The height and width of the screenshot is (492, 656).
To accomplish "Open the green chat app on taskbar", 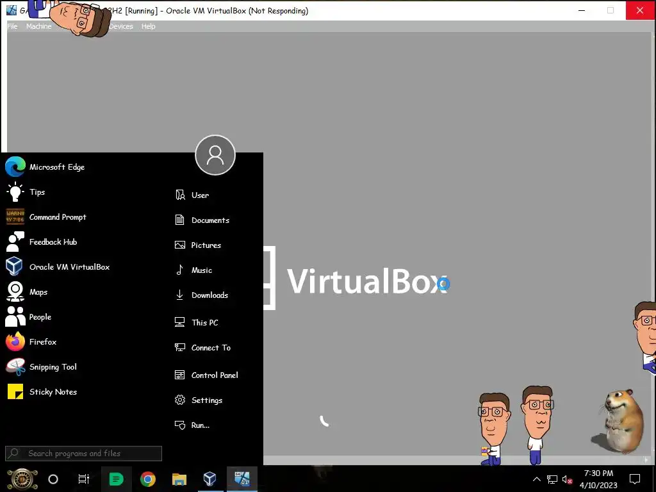I will pos(116,479).
